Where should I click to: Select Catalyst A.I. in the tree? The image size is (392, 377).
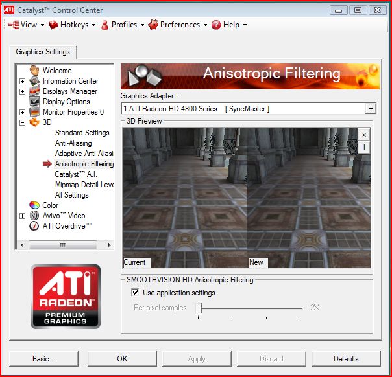tap(76, 174)
